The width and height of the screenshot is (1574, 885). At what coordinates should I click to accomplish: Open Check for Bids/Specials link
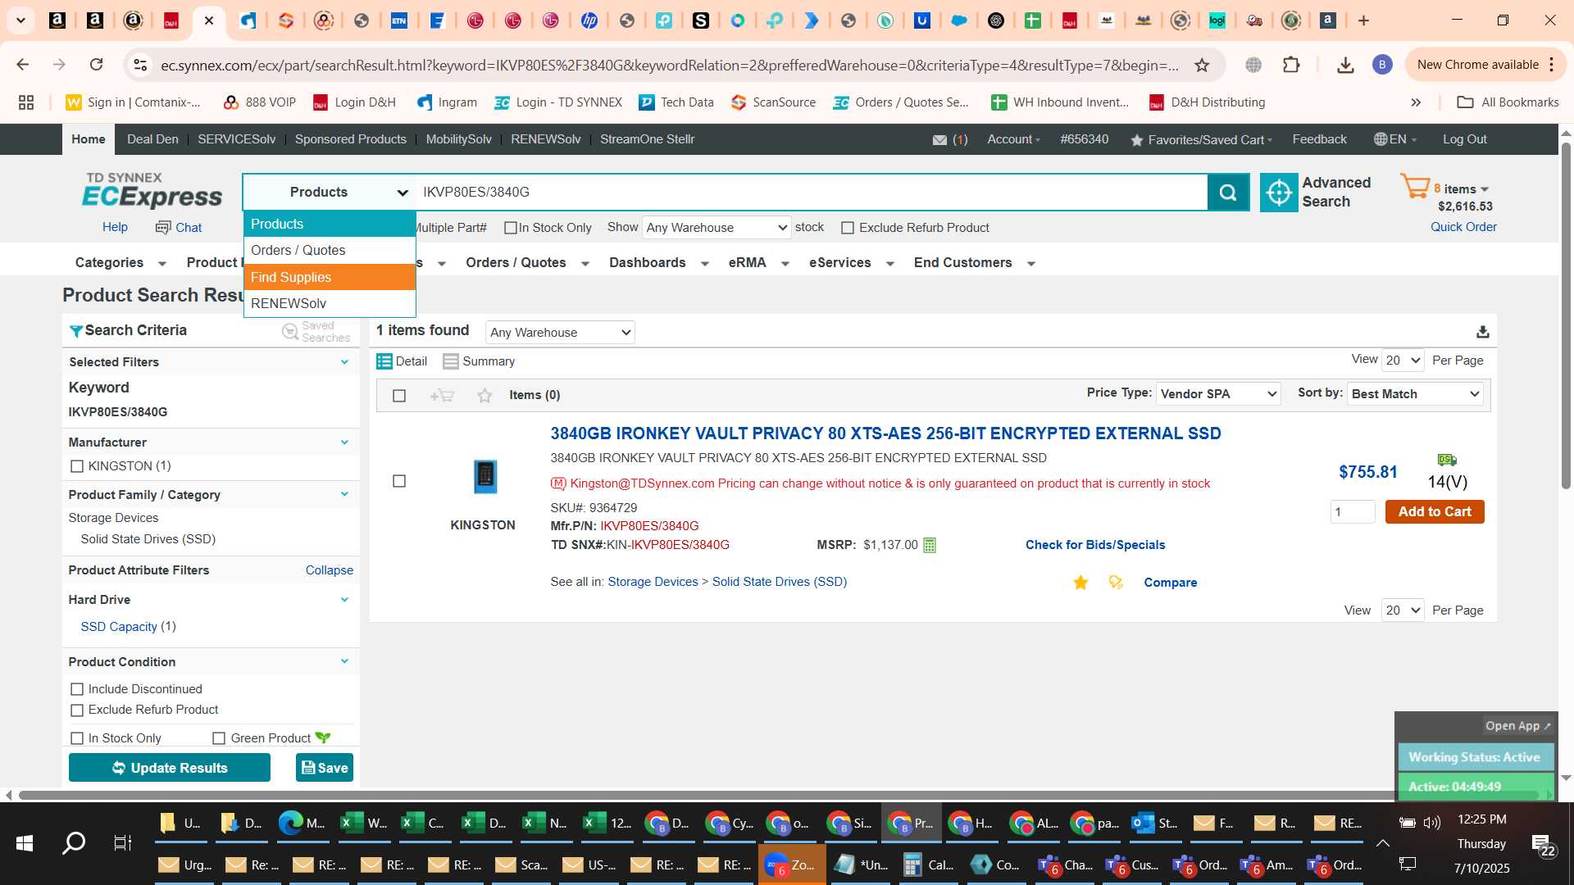point(1095,545)
